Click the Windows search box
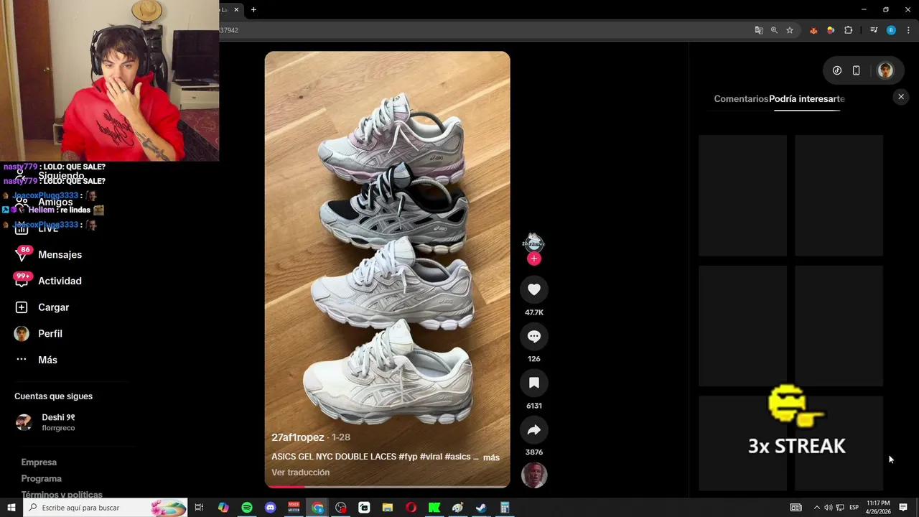The width and height of the screenshot is (919, 517). pyautogui.click(x=106, y=508)
